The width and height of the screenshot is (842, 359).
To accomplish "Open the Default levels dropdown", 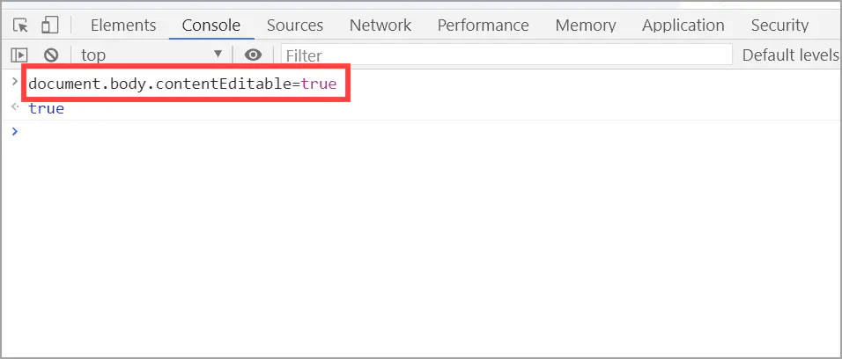I will tap(790, 55).
